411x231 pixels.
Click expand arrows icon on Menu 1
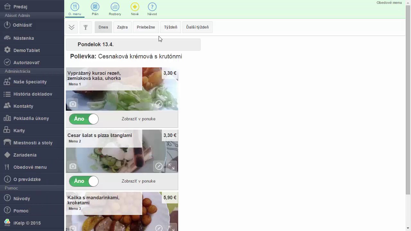pyautogui.click(x=171, y=104)
